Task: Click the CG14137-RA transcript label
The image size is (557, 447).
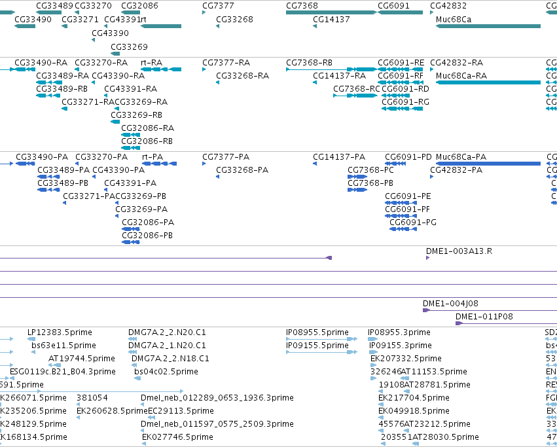Action: (x=339, y=76)
